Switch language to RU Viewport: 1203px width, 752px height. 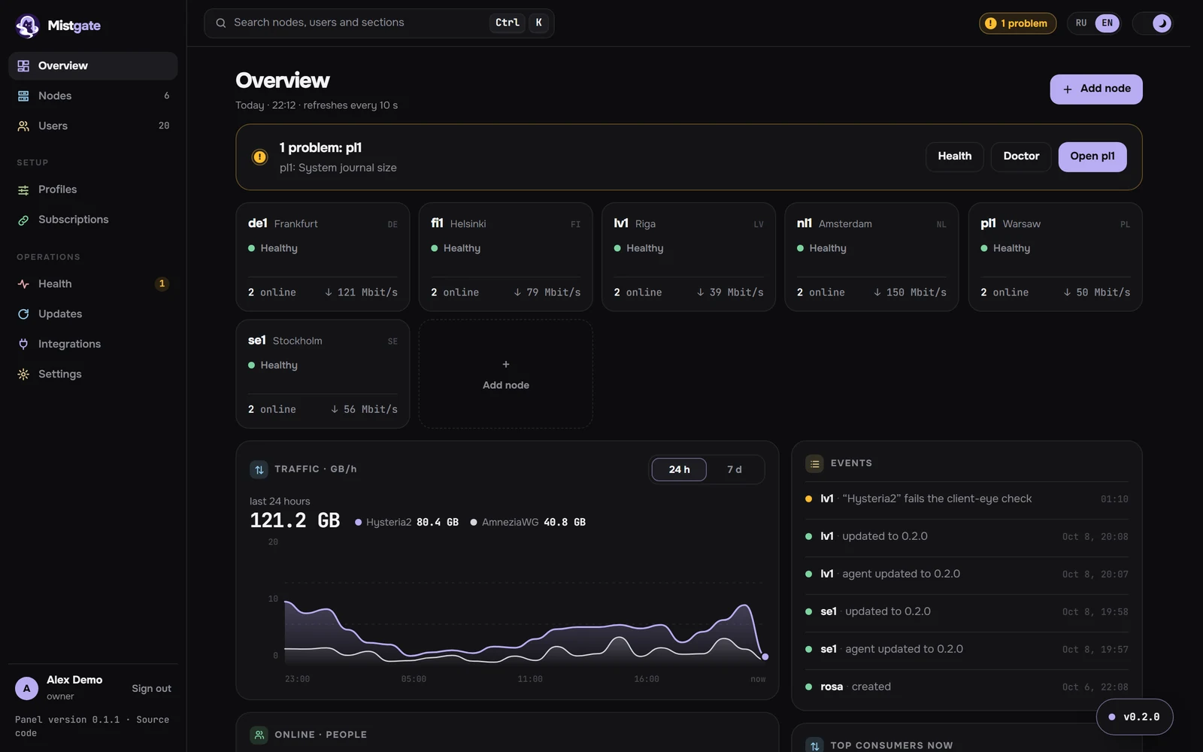(1081, 24)
